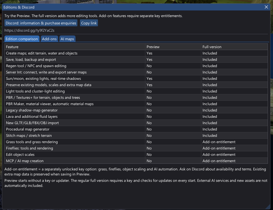This screenshot has width=273, height=210.
Task: Open the Add-ons tab
Action: click(49, 39)
